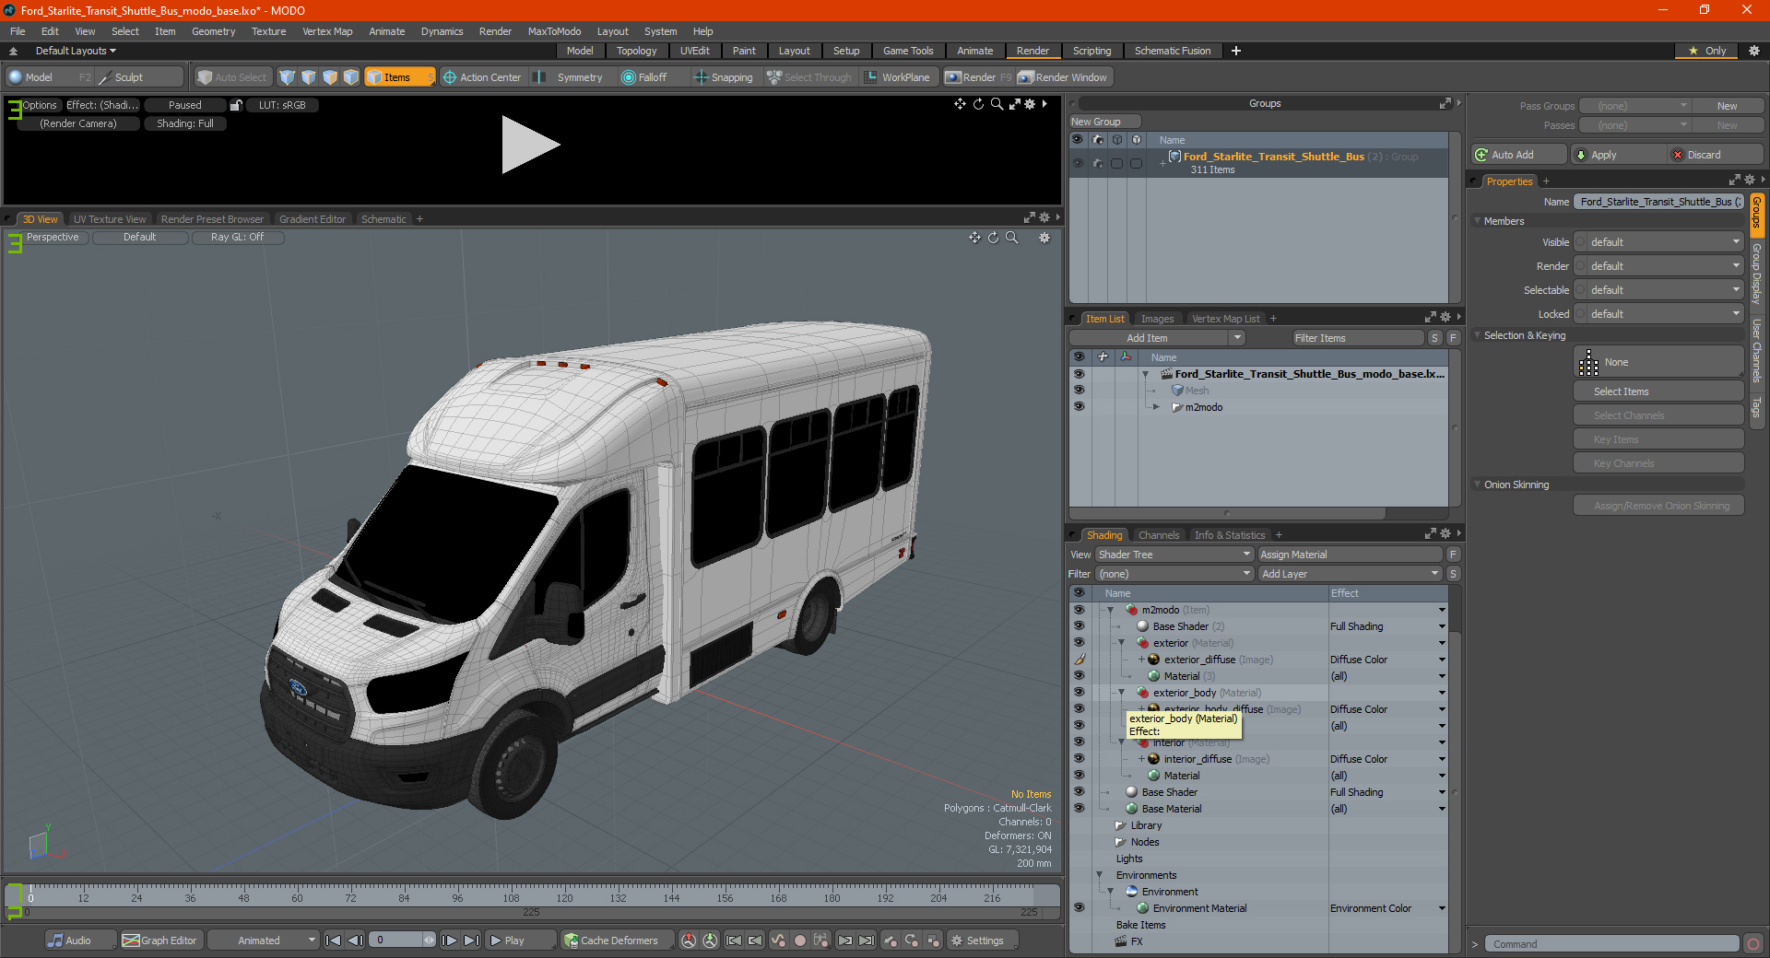Reset the 3D viewport rotation icon
The height and width of the screenshot is (958, 1770).
[993, 238]
